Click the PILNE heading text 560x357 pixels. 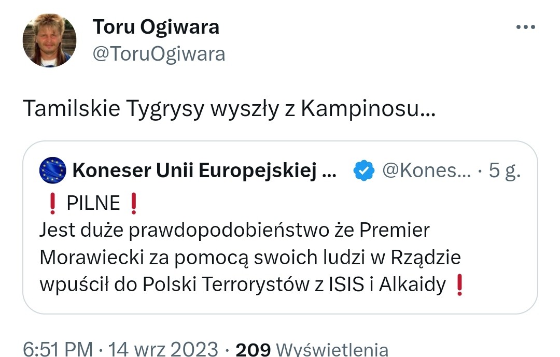click(x=93, y=204)
